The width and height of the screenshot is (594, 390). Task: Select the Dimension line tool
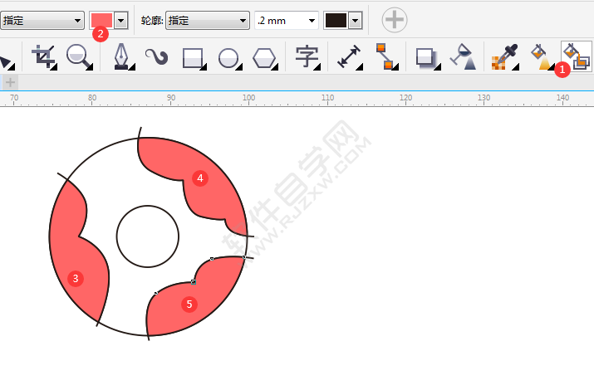350,57
